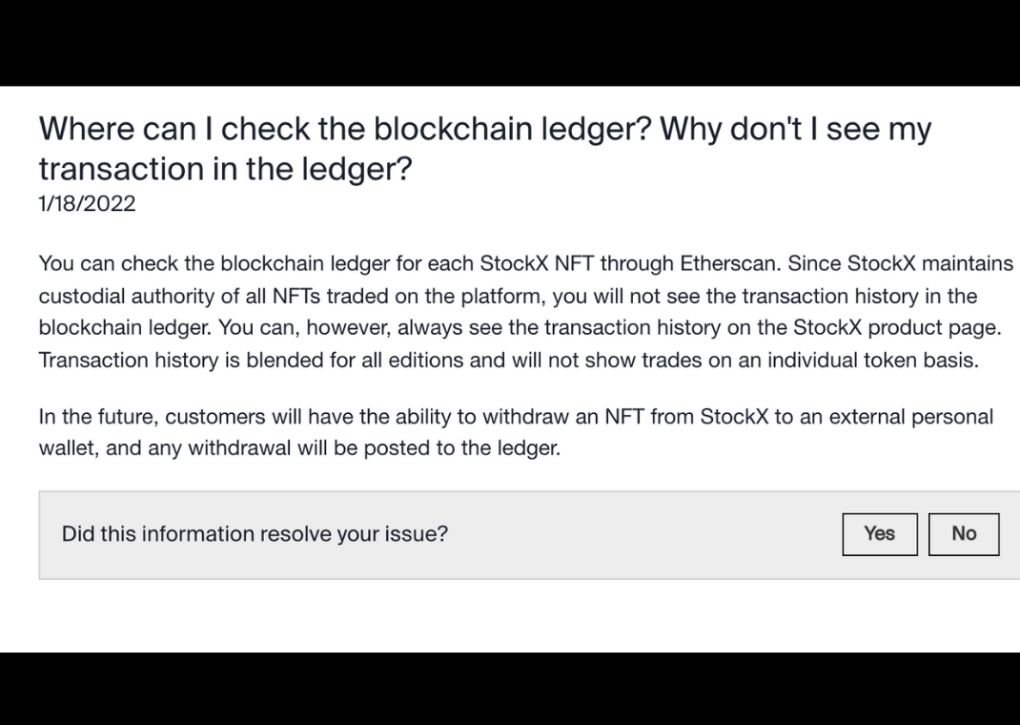Click the word Etherscan in the first paragraph
The height and width of the screenshot is (725, 1020).
(x=728, y=263)
